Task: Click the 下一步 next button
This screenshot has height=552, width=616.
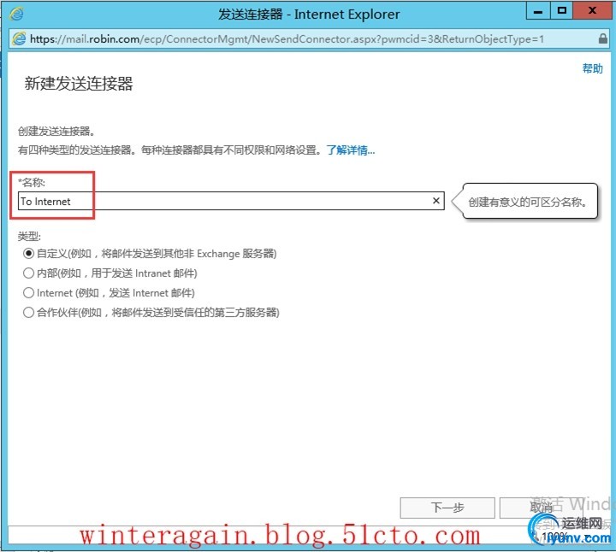Action: tap(447, 508)
